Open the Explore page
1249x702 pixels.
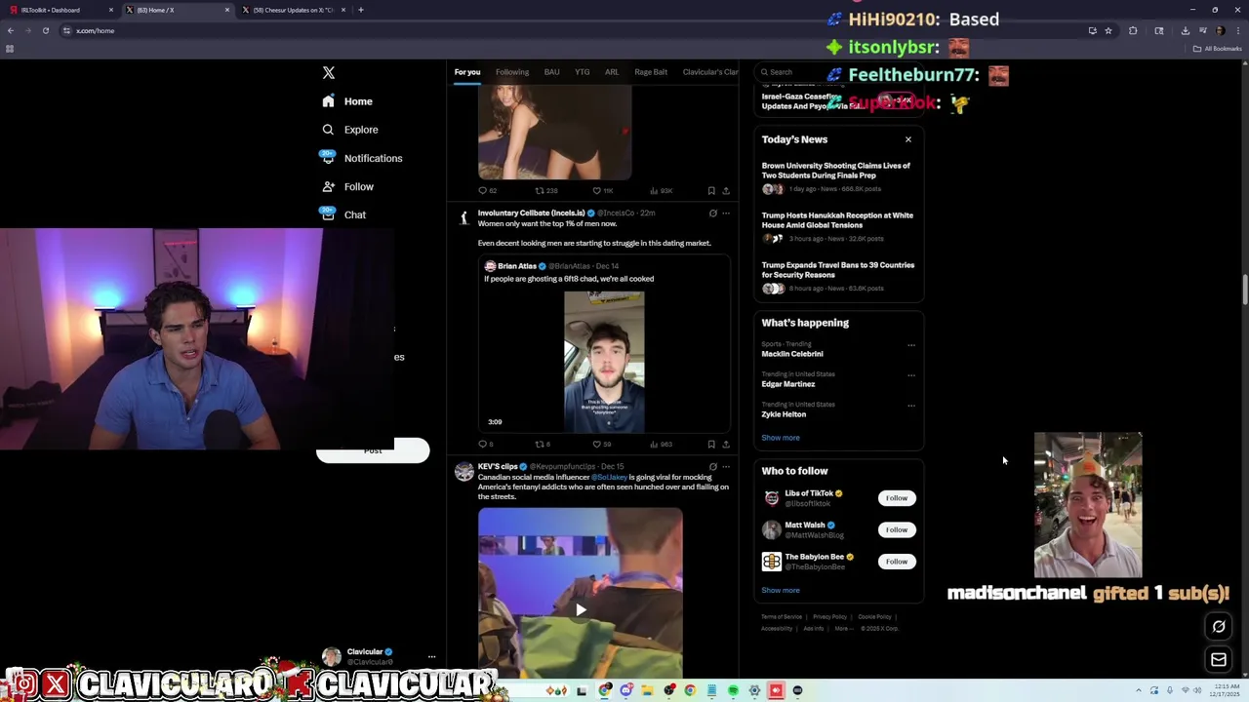tap(349, 130)
